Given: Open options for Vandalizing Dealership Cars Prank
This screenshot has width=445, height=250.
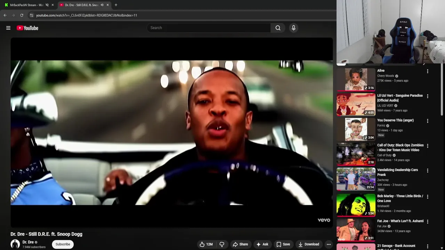Looking at the screenshot, I should click(x=428, y=170).
